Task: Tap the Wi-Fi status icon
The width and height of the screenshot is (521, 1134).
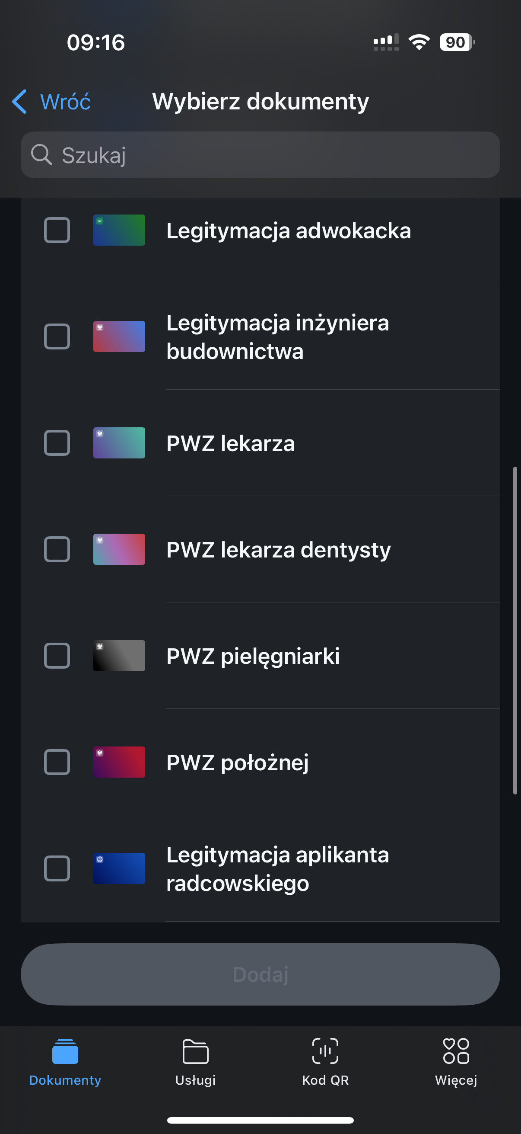Action: (419, 42)
